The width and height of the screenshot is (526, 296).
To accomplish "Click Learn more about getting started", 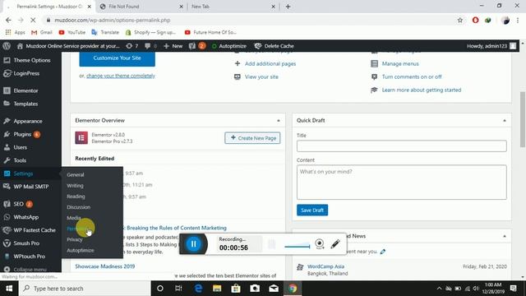I will click(x=422, y=90).
